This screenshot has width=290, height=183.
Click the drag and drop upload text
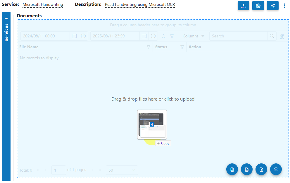point(153,99)
